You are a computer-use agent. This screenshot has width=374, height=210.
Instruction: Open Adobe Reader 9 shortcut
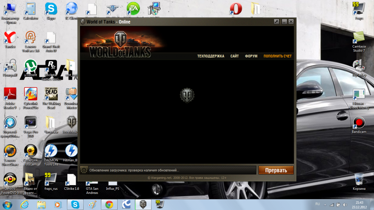click(x=10, y=98)
